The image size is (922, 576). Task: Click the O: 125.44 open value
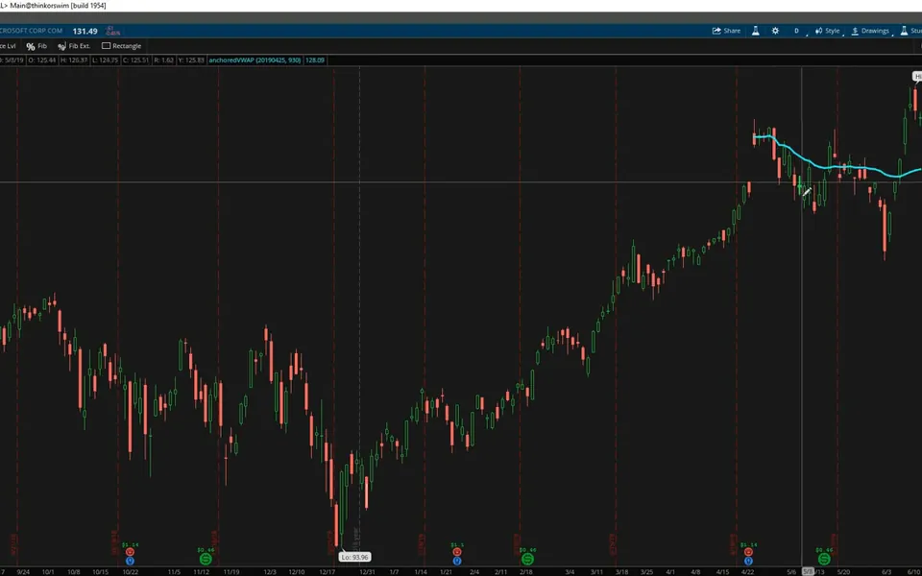43,60
